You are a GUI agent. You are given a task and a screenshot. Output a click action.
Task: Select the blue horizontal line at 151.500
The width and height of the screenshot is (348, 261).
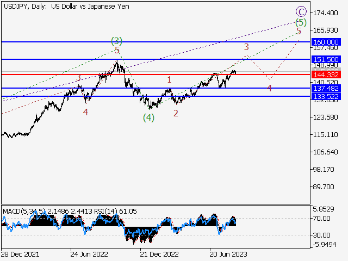[156, 59]
